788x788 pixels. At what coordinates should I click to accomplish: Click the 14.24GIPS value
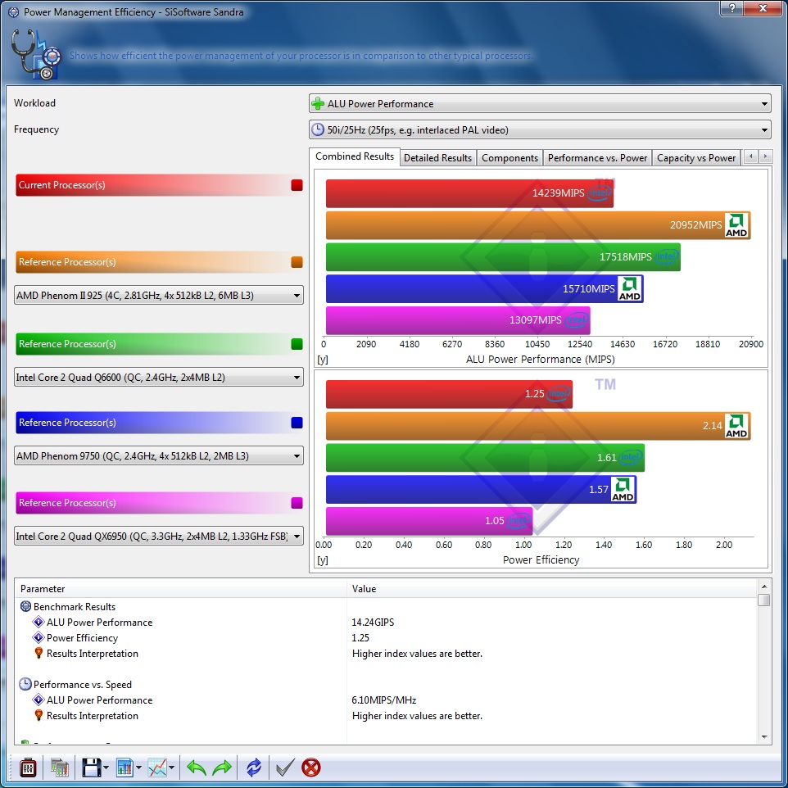[x=373, y=623]
